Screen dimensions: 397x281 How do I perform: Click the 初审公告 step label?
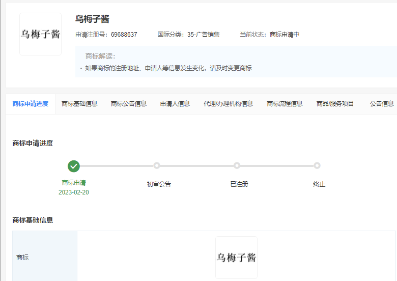[x=159, y=184]
